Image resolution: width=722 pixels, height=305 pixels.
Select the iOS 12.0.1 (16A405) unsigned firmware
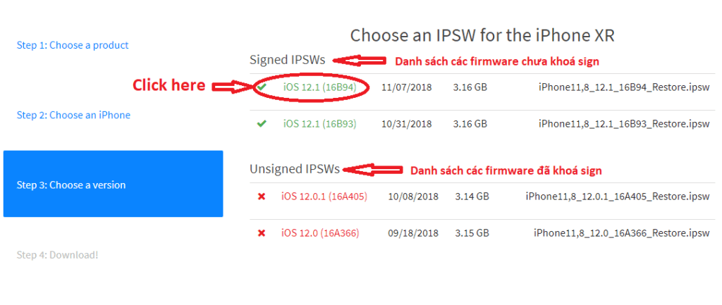(x=324, y=196)
